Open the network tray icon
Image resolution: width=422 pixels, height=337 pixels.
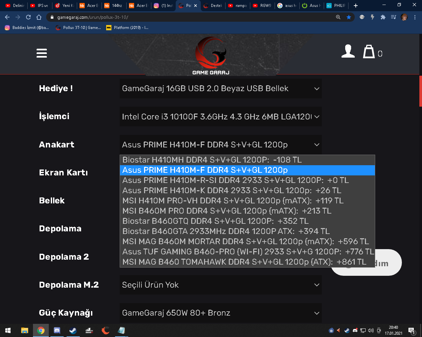(x=363, y=330)
